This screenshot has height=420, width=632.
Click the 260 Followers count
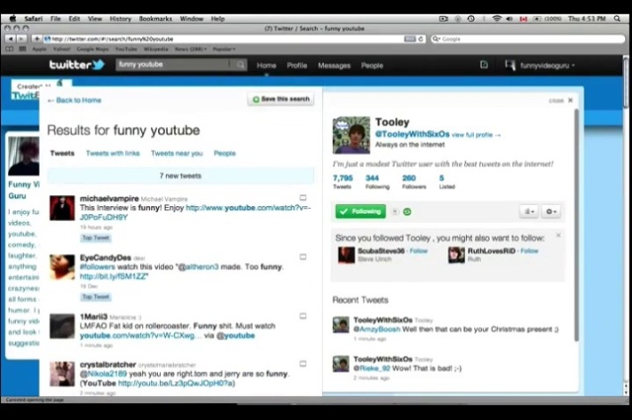(x=414, y=181)
